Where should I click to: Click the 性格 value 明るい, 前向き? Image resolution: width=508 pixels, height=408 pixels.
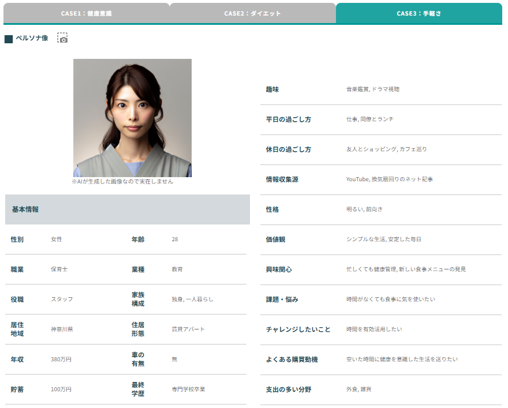[364, 209]
